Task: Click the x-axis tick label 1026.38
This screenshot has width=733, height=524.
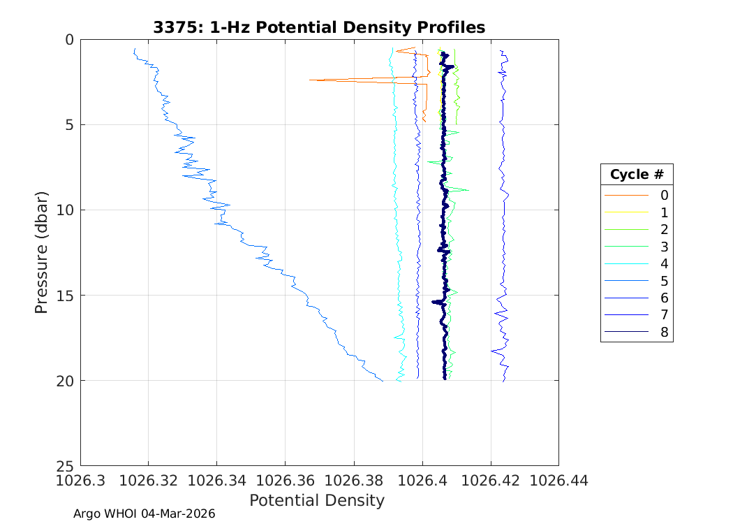Action: click(x=353, y=481)
